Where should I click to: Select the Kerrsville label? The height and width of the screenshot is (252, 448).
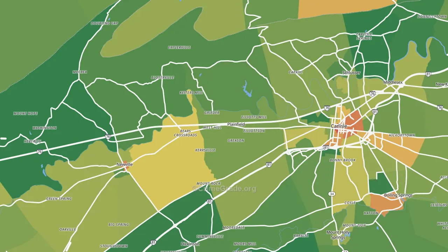click(205, 150)
